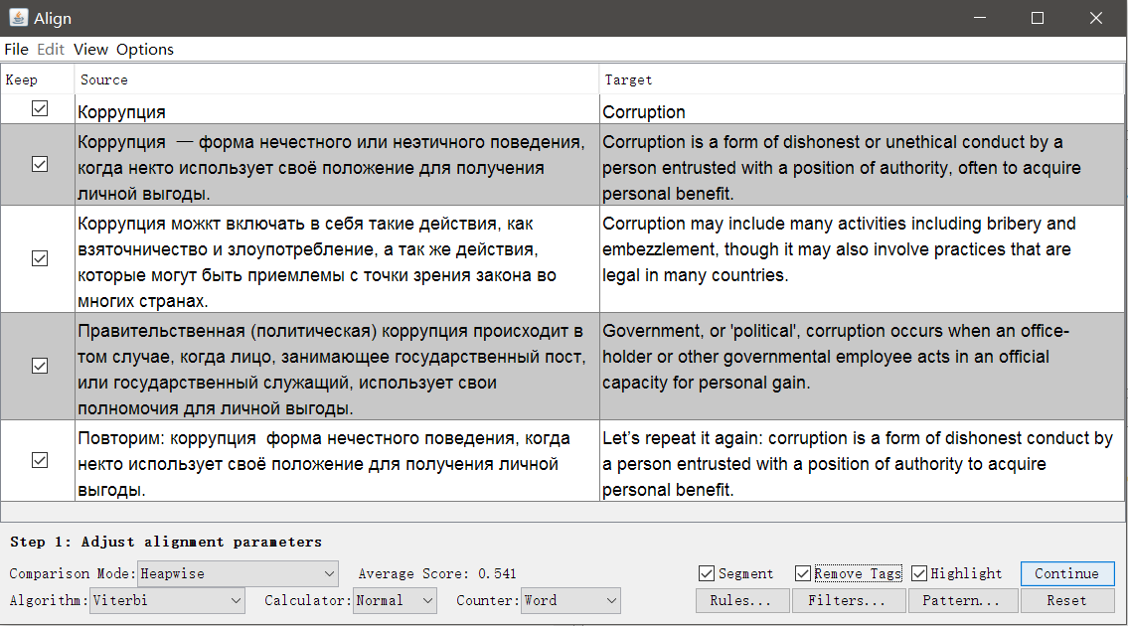Open the Rules... dialog
This screenshot has height=626, width=1128.
tap(741, 600)
